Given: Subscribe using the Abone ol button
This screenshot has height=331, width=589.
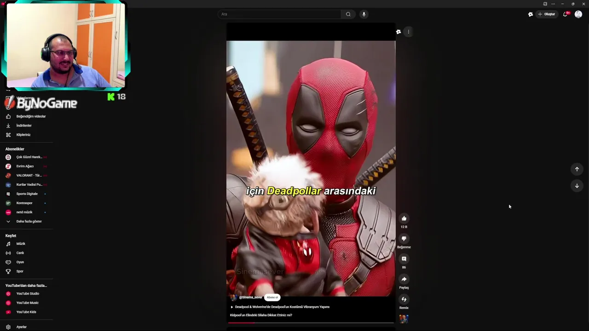Looking at the screenshot, I should [272, 297].
